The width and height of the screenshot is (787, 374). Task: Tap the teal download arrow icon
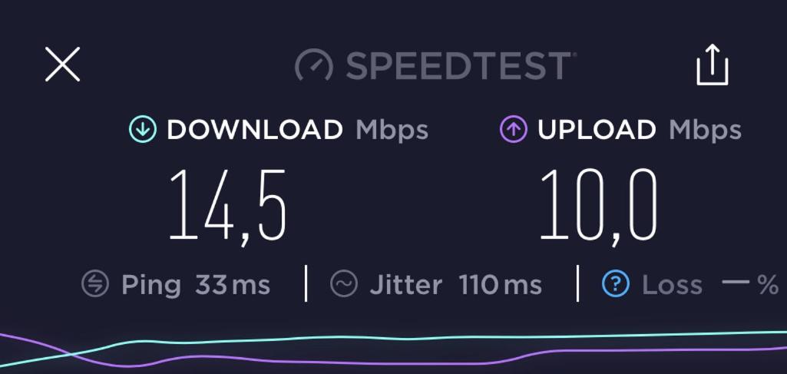coord(143,130)
